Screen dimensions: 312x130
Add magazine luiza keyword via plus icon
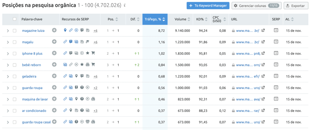[54, 30]
